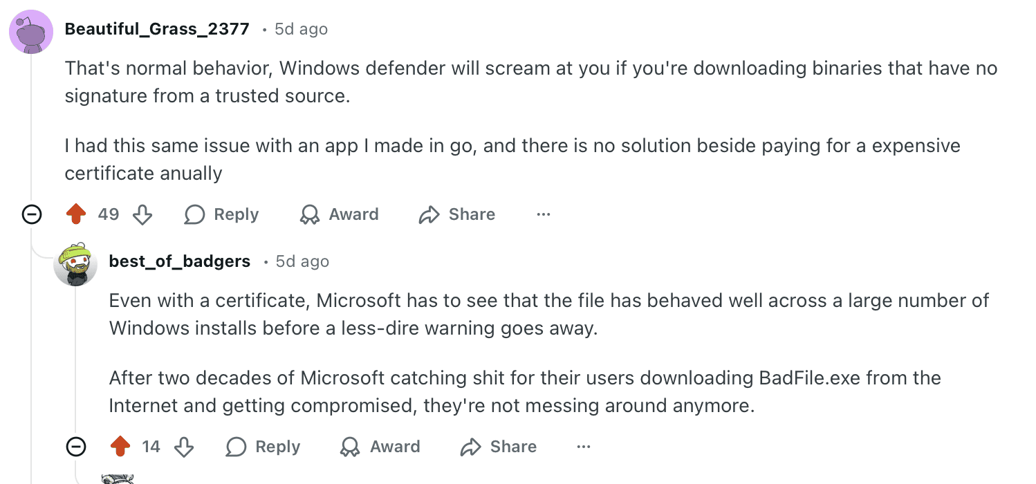
Task: Reply to best_of_badgers' comment
Action: (263, 447)
